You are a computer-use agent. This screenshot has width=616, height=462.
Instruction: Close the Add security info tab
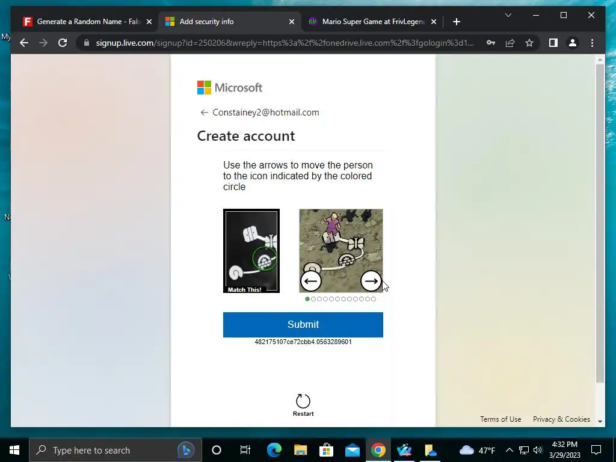[292, 22]
